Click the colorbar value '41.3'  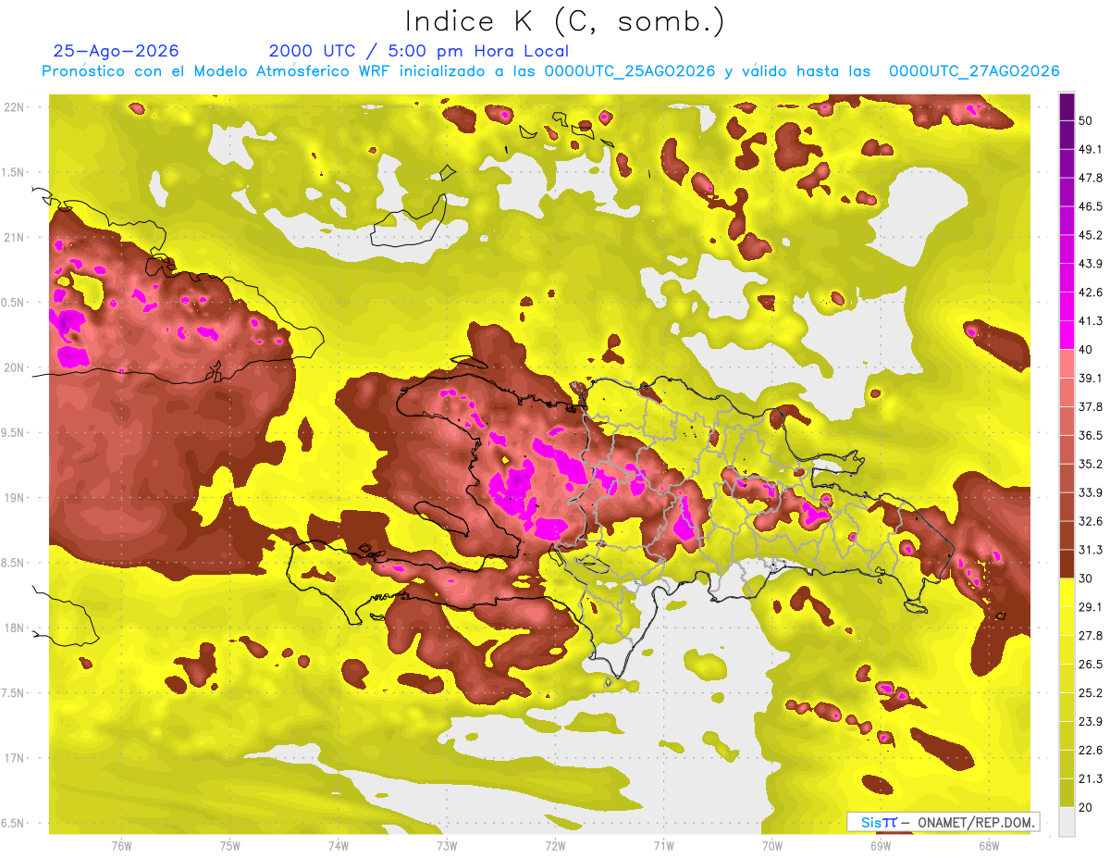[x=1091, y=321]
